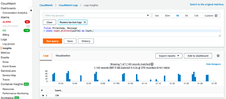Open Performance Monitoring in the sidebar
The image size is (226, 99).
pos(15,93)
